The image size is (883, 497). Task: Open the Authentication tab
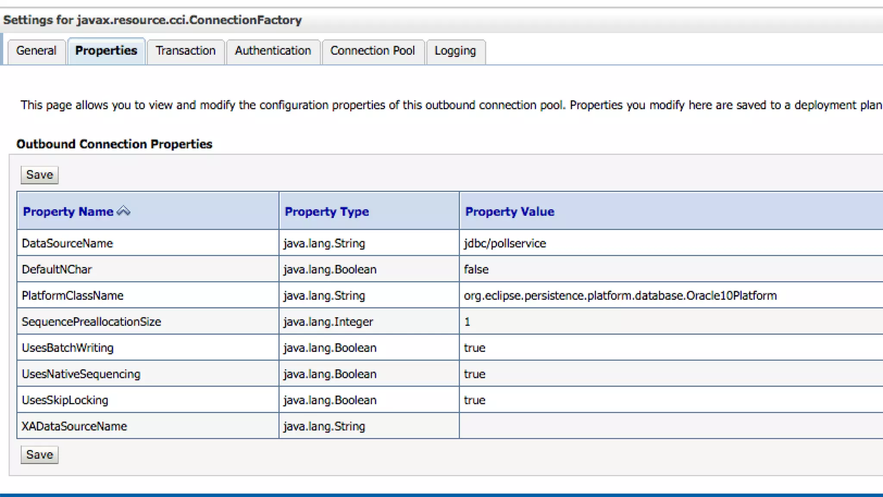pos(273,51)
